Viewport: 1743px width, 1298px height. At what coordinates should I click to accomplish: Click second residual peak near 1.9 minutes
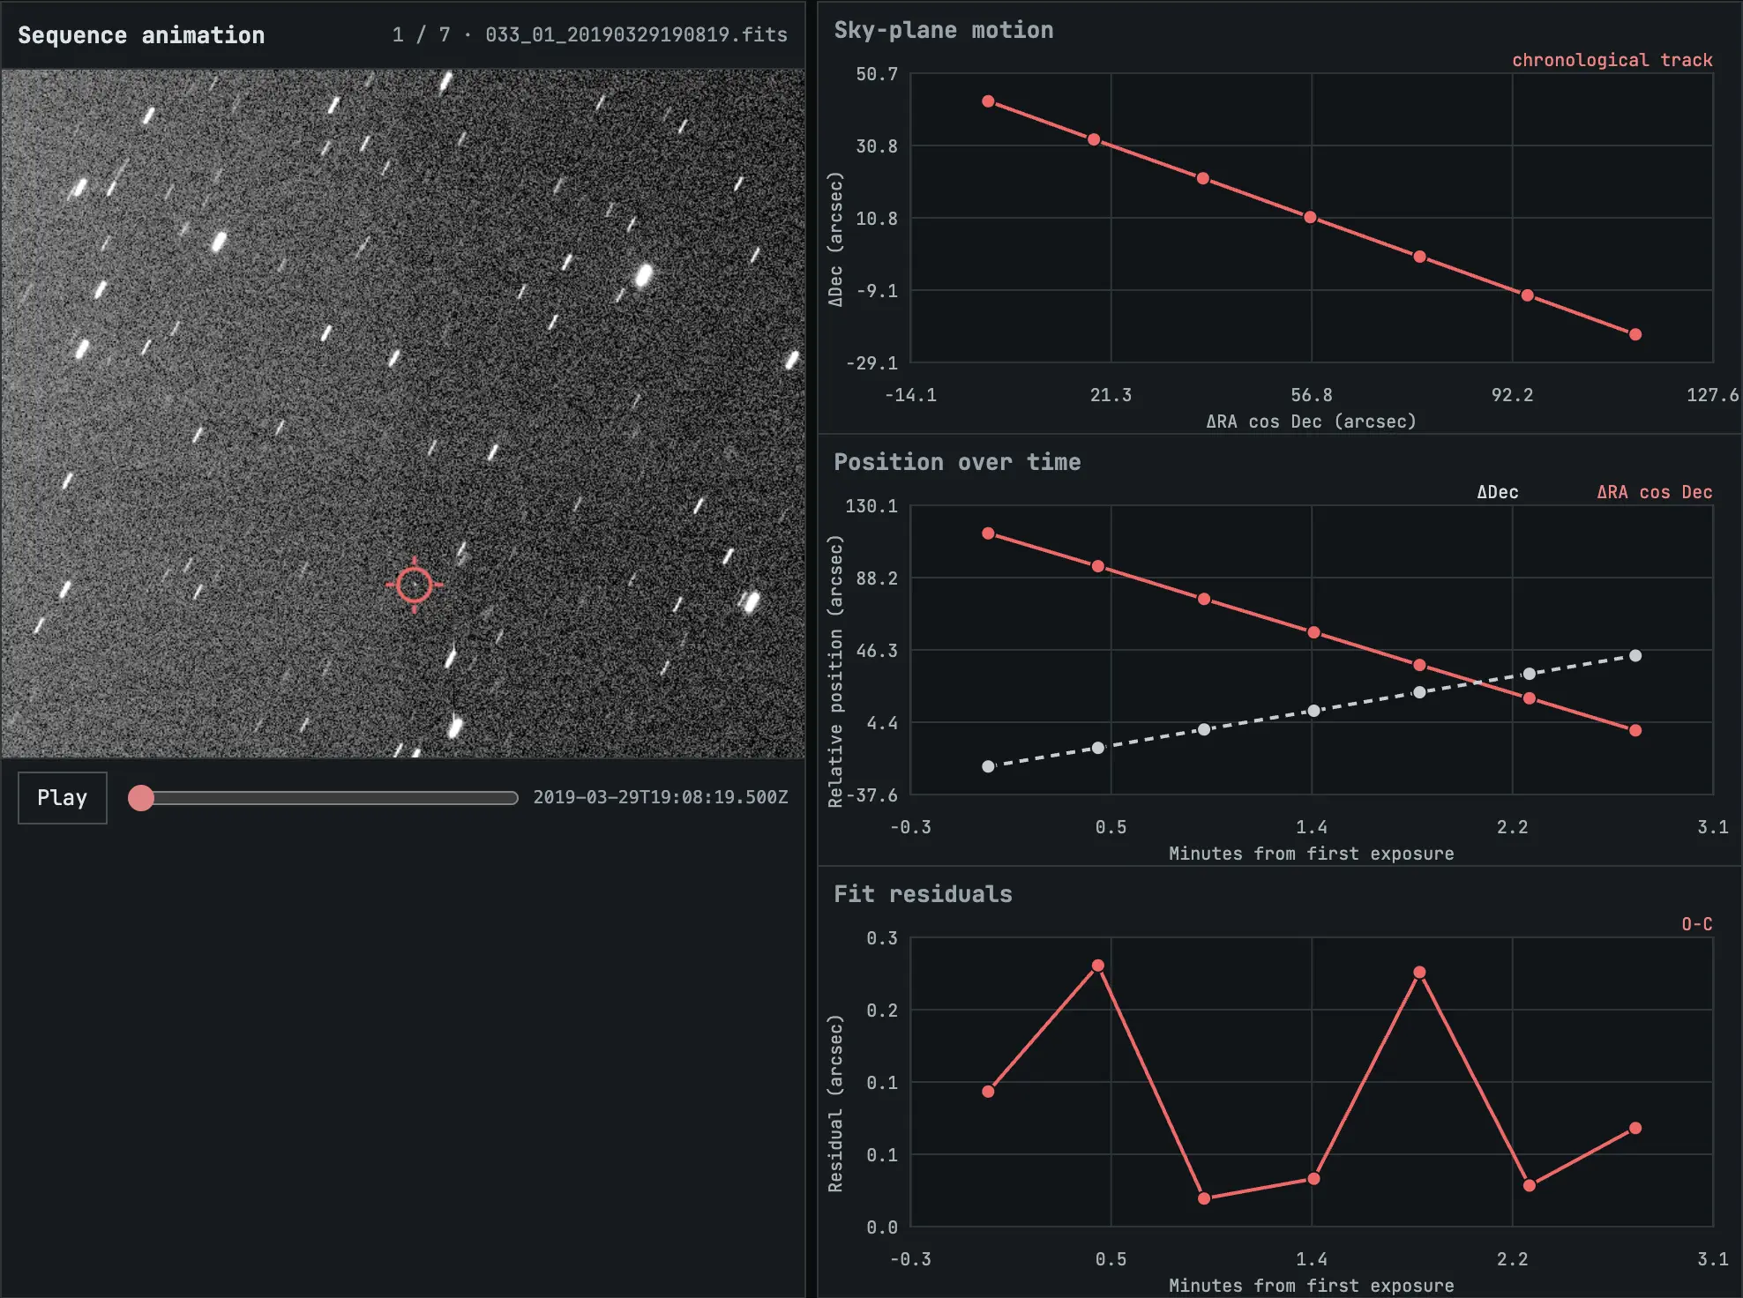(x=1419, y=973)
